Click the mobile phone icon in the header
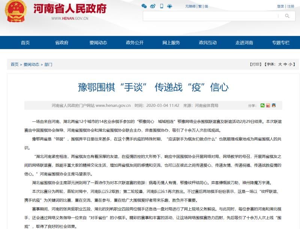Image resolution: width=300 pixels, height=229 pixels. tap(162, 6)
